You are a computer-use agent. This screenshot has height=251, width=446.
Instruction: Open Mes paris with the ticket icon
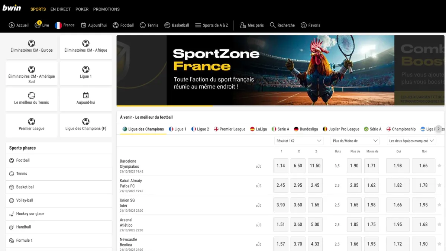coord(243,25)
